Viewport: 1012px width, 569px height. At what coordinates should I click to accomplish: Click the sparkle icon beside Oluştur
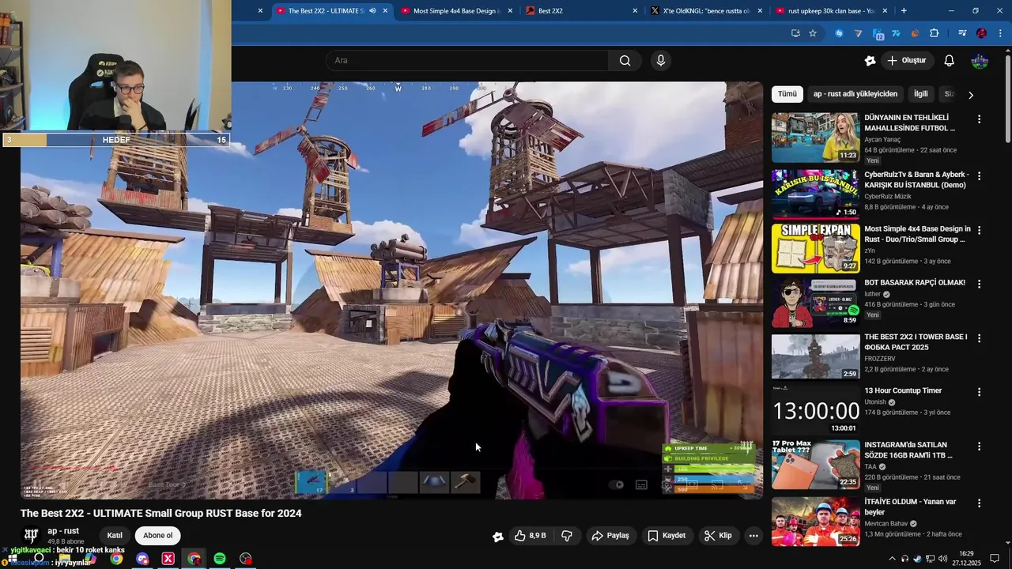point(870,61)
